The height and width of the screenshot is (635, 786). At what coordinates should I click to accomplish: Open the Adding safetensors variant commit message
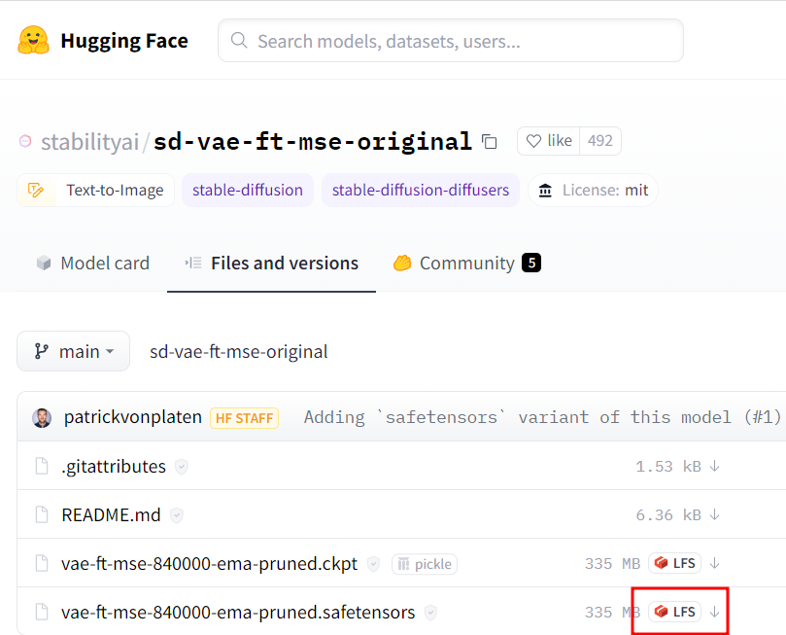tap(542, 417)
